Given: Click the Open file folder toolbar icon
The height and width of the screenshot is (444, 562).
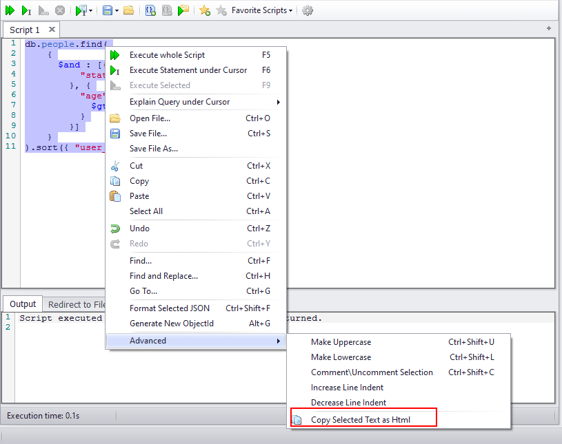Looking at the screenshot, I should pos(129,10).
